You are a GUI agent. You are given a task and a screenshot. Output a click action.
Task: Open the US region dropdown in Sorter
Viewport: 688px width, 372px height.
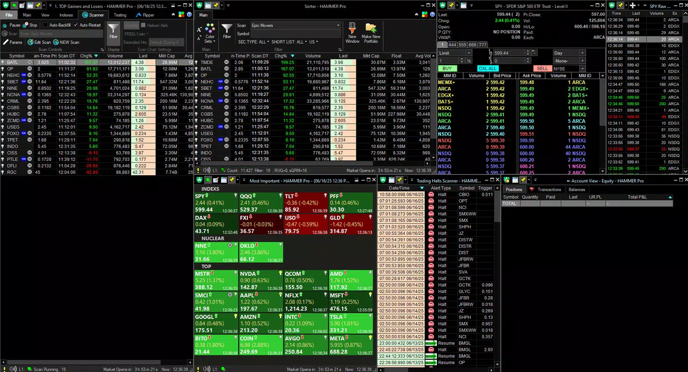(314, 42)
